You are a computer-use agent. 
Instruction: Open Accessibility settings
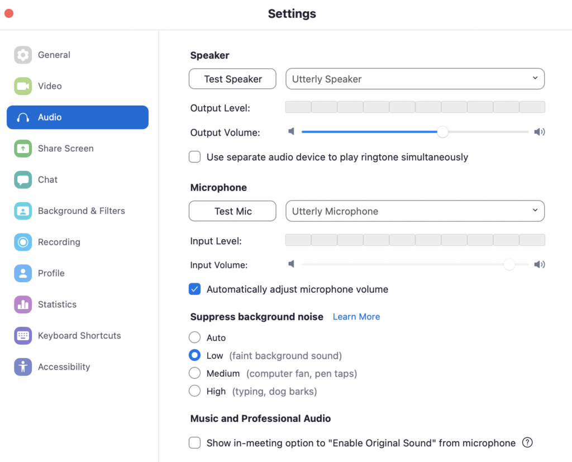pyautogui.click(x=77, y=367)
